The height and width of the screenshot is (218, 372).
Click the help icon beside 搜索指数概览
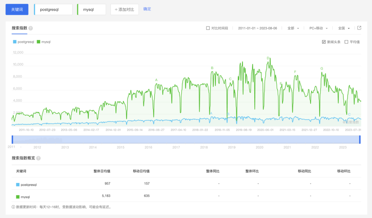pyautogui.click(x=39, y=158)
